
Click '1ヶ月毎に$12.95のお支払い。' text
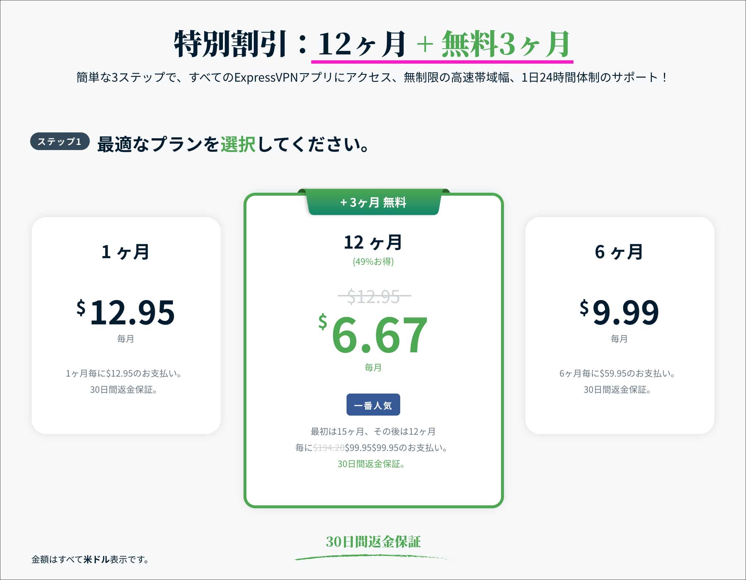pyautogui.click(x=124, y=374)
